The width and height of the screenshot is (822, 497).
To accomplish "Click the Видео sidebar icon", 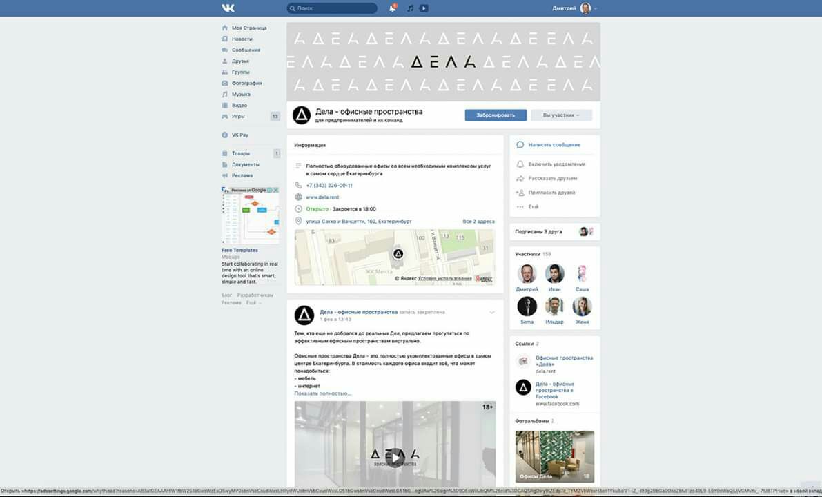I will (x=225, y=106).
